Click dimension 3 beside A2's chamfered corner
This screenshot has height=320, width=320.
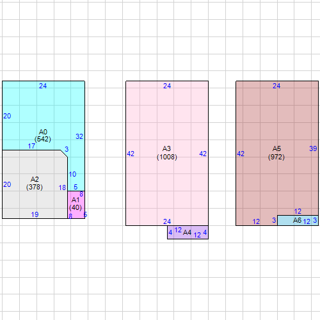pyautogui.click(x=67, y=149)
